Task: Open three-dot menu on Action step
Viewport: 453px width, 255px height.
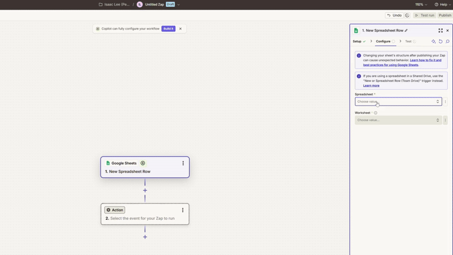Action: 183,210
